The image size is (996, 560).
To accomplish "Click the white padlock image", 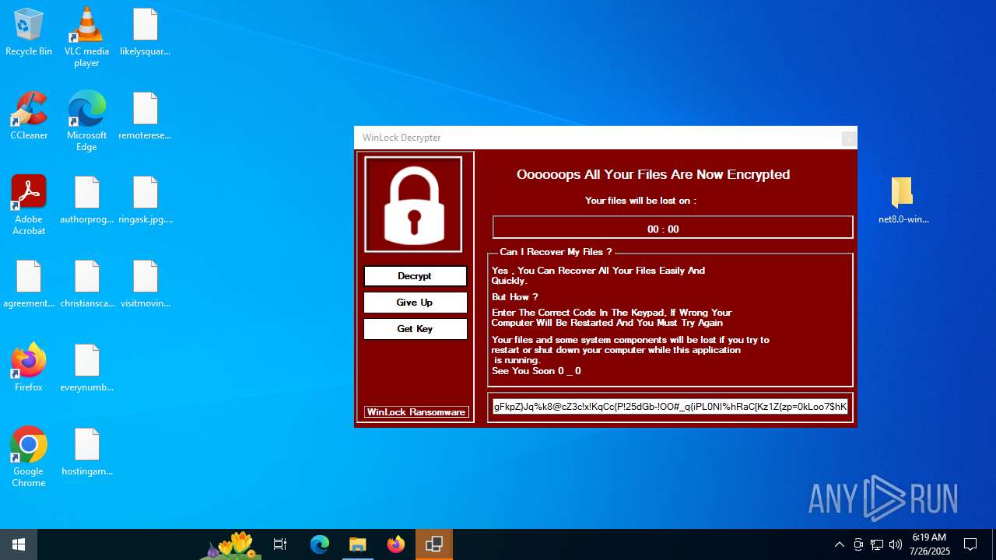I will [x=413, y=205].
